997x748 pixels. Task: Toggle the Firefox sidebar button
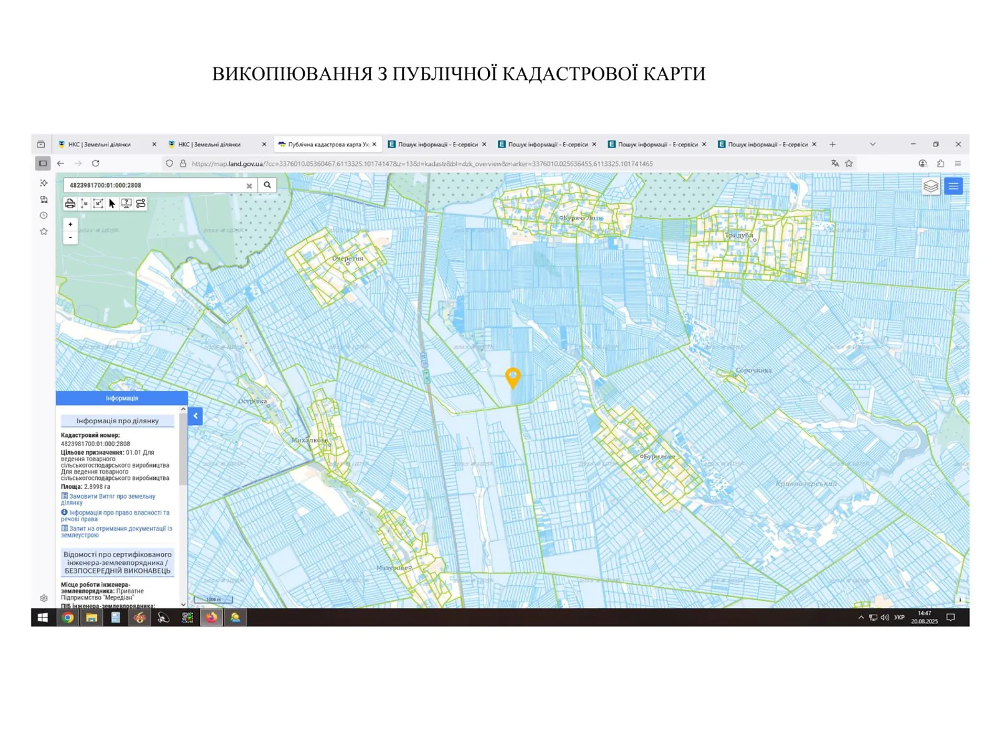[42, 163]
